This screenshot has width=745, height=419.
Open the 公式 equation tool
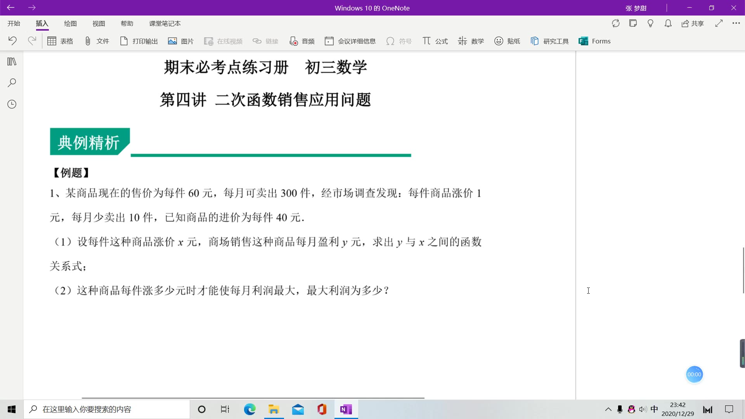pyautogui.click(x=435, y=41)
